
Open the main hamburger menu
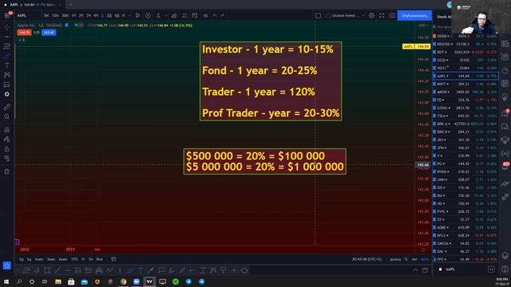click(x=7, y=16)
